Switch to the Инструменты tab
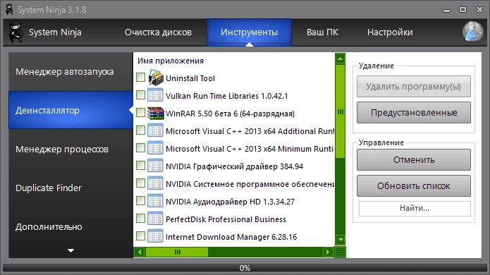This screenshot has height=275, width=490. [x=249, y=32]
